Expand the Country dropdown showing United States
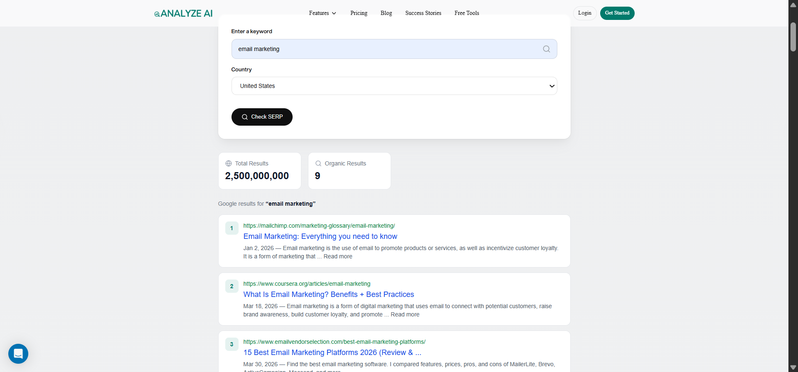This screenshot has width=798, height=372. [x=394, y=86]
